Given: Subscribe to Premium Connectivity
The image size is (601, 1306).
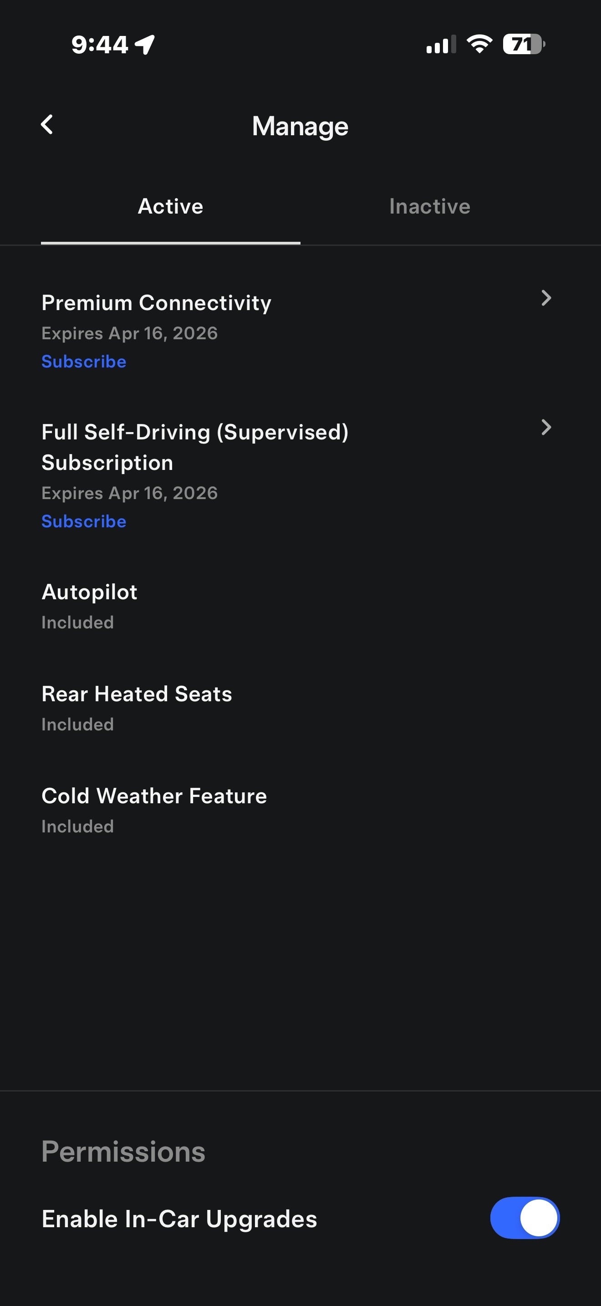Looking at the screenshot, I should click(x=84, y=362).
